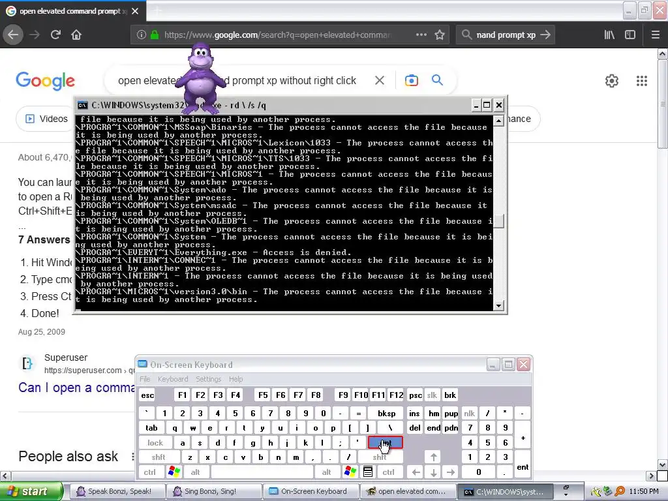This screenshot has height=501, width=668.
Task: Open Firefox Library icon
Action: point(609,35)
